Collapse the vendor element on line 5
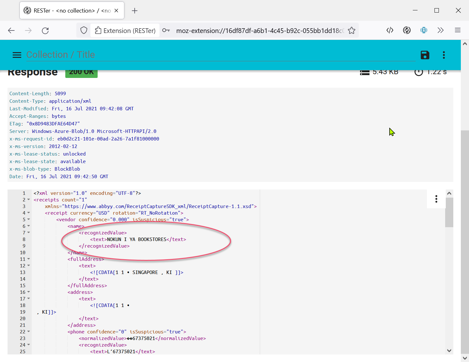This screenshot has width=469, height=362. (x=29, y=220)
